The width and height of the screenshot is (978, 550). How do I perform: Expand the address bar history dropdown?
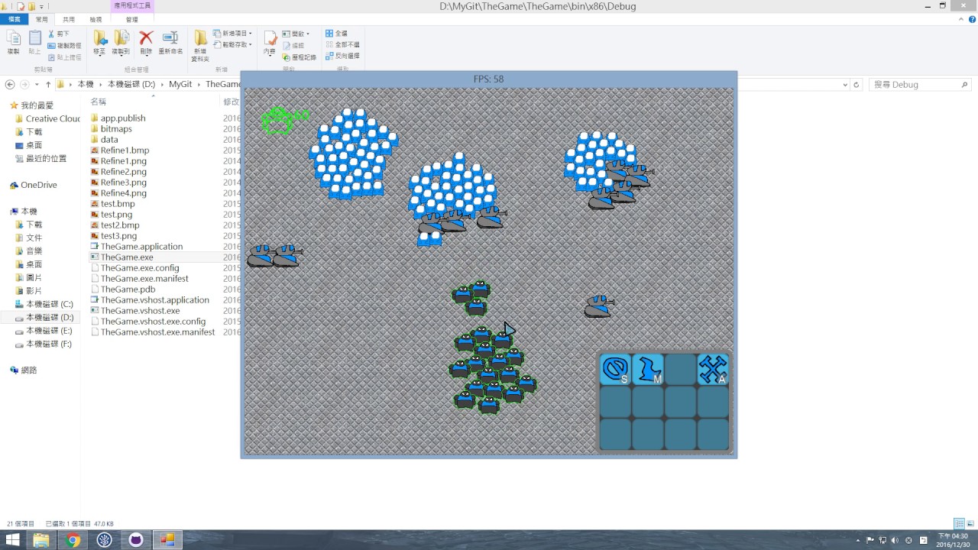[x=844, y=85]
